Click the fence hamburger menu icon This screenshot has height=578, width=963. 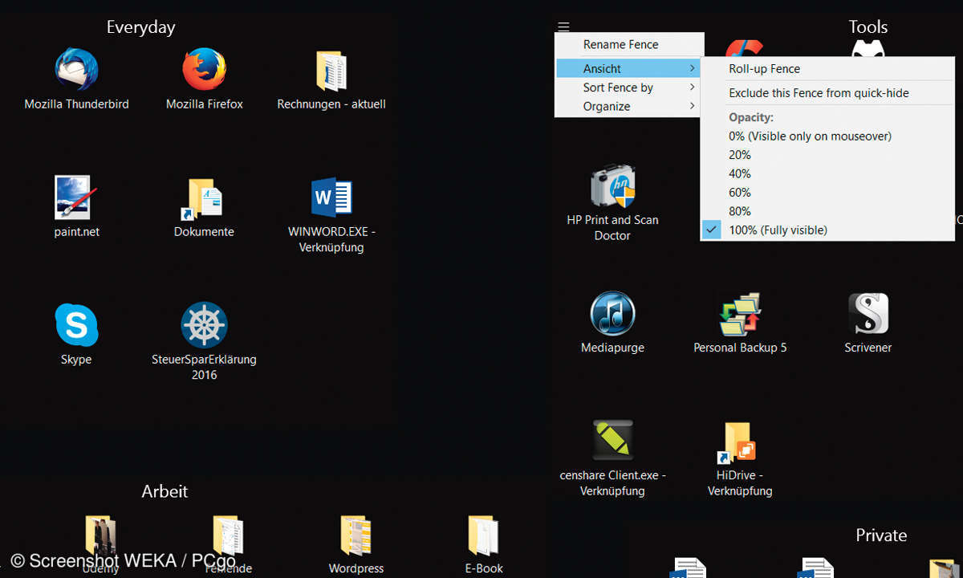click(x=563, y=26)
